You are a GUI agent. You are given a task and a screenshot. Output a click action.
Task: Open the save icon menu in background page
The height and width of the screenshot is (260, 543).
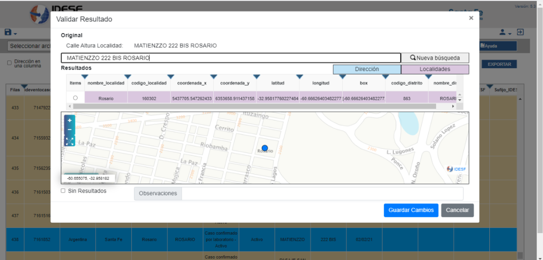coord(11,33)
